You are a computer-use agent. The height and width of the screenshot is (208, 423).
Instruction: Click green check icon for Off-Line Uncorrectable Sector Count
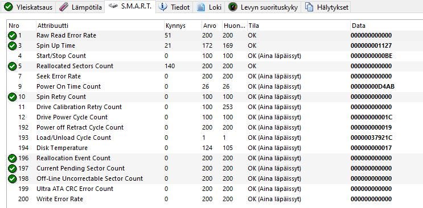point(12,178)
